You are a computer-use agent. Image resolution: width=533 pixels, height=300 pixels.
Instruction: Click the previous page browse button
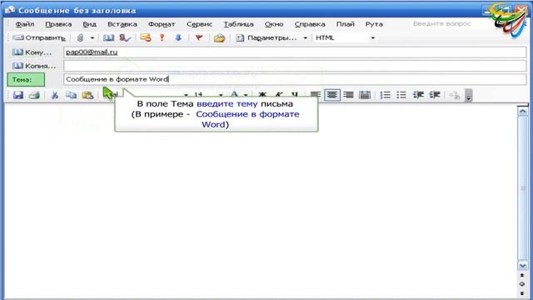tap(522, 275)
